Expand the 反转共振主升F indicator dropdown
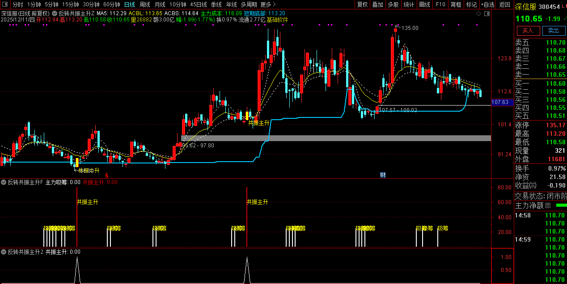This screenshot has height=284, width=567. tap(4, 182)
